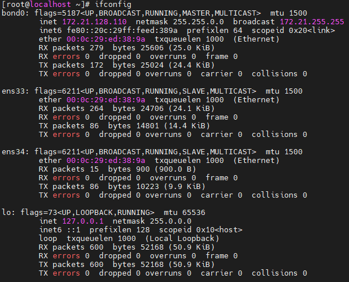The width and height of the screenshot is (349, 282).
Task: Click 'bytes 25606 (25.0 KiB)' value
Action: click(x=164, y=48)
